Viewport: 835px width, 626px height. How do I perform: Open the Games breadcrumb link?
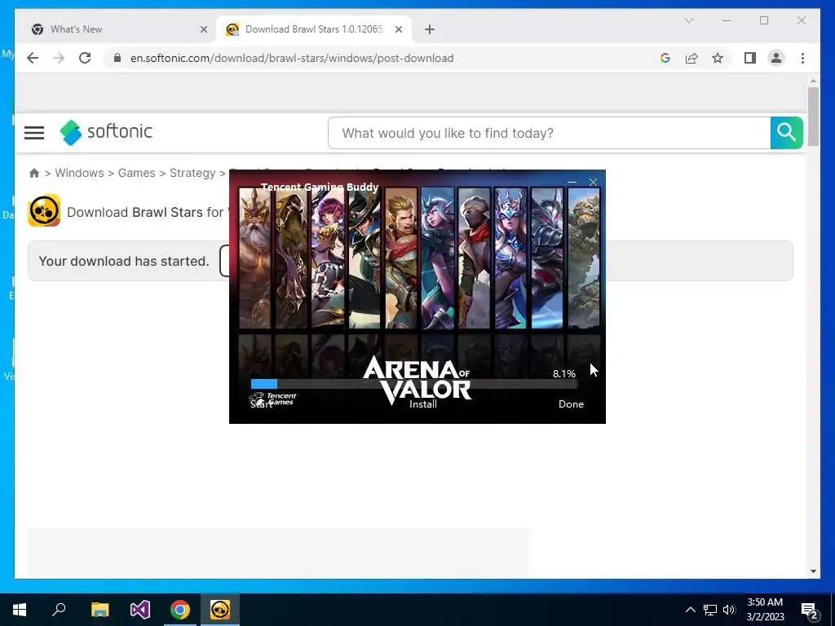point(136,173)
